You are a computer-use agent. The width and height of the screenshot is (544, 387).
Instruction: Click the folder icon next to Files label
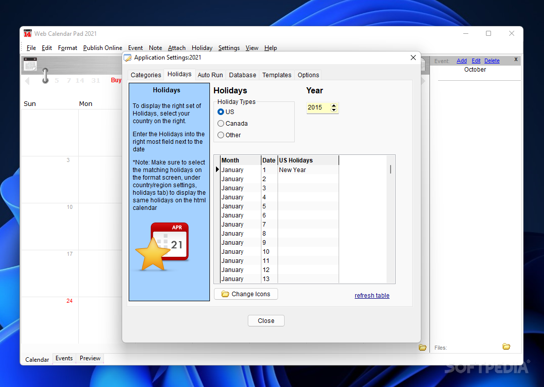[x=506, y=347]
